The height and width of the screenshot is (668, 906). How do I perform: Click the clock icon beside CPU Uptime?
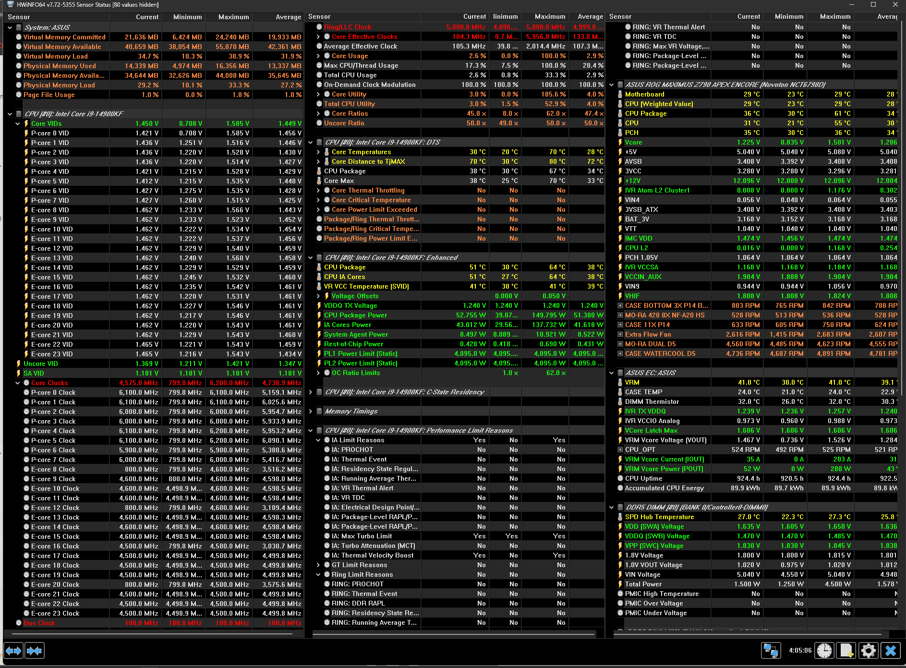click(620, 478)
